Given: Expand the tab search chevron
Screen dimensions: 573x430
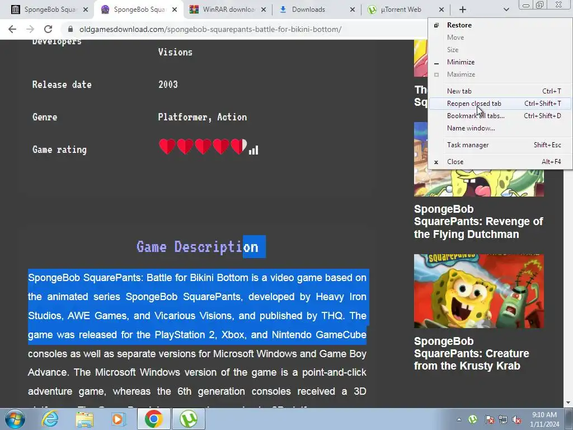Looking at the screenshot, I should click(x=506, y=10).
